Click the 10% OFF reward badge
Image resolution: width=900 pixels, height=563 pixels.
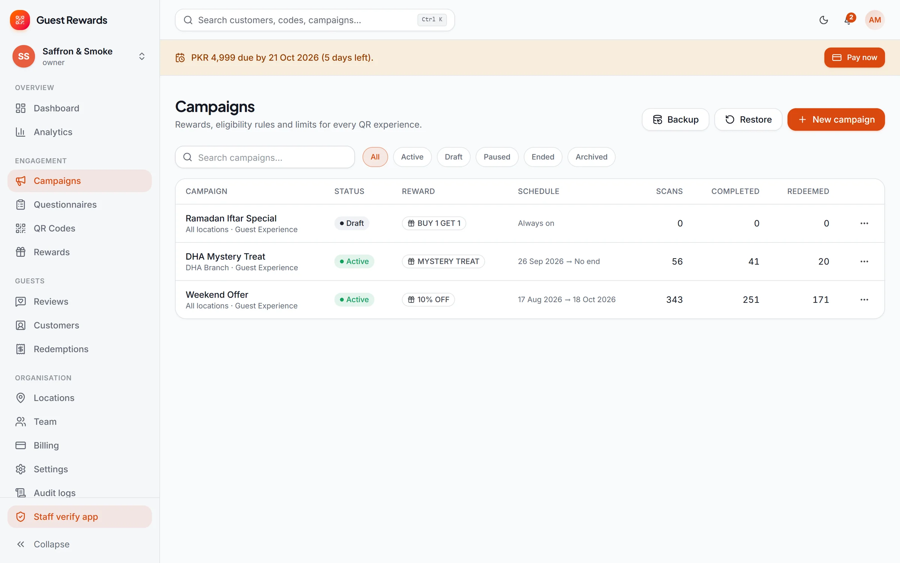428,300
